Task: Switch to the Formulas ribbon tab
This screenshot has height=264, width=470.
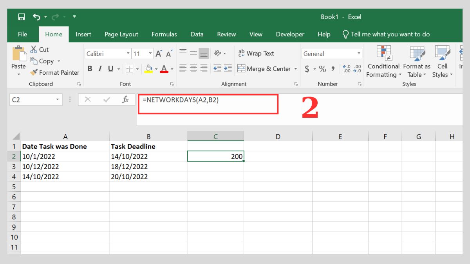Action: point(164,34)
